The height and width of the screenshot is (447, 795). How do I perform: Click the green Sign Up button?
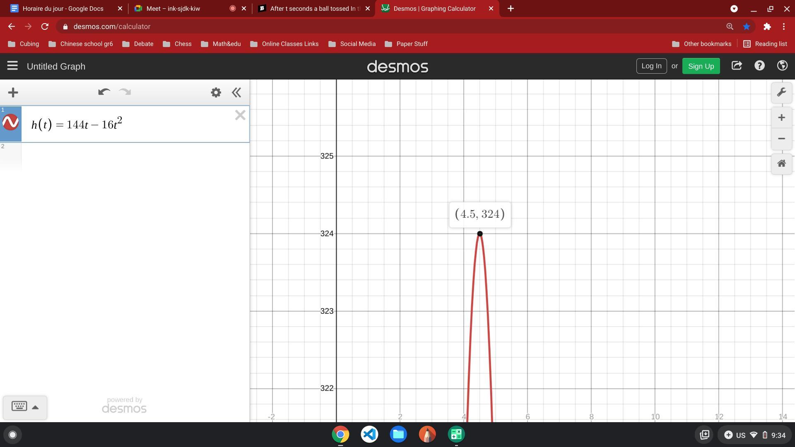(x=701, y=66)
